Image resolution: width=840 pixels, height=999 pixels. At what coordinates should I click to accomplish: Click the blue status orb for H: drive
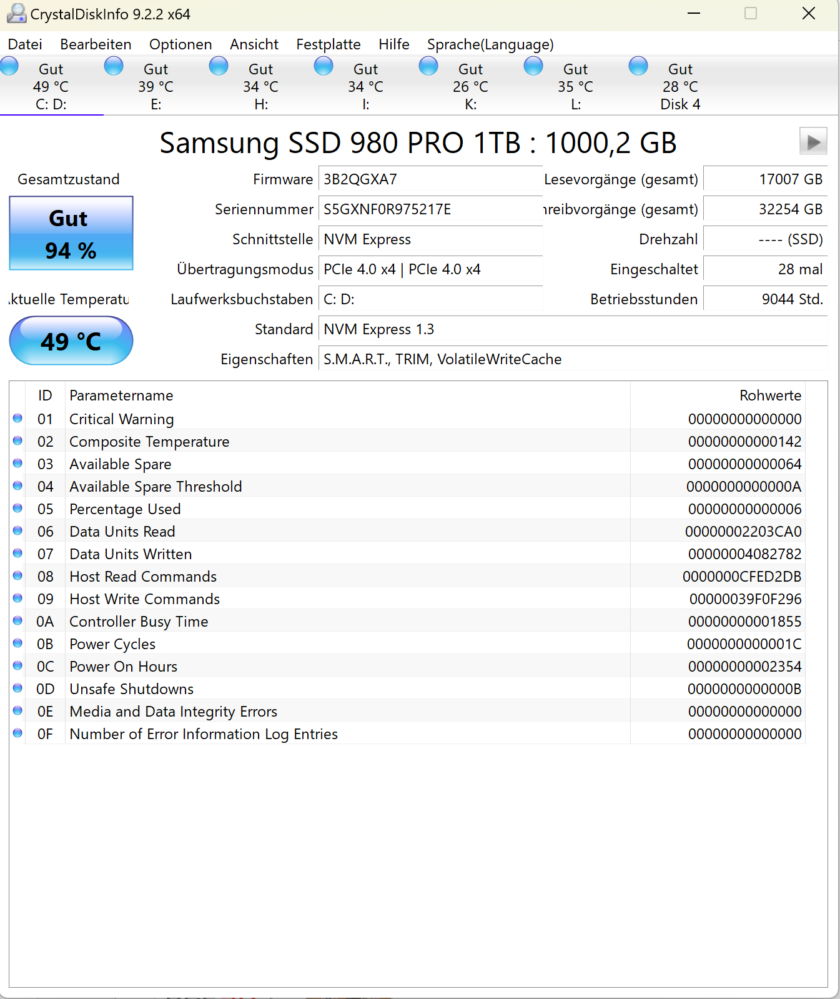pos(219,66)
